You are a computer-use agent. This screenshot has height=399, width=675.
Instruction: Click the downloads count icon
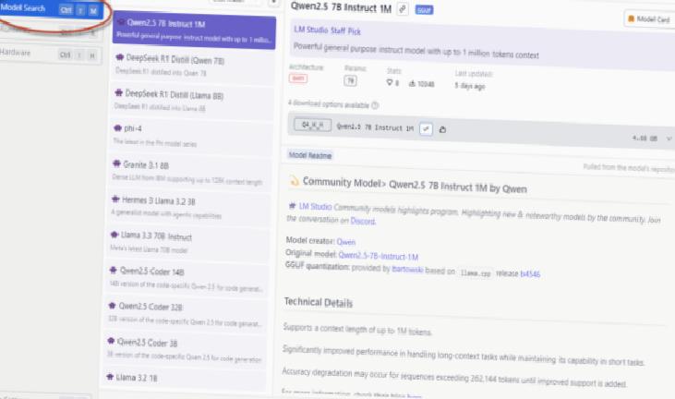(x=412, y=83)
